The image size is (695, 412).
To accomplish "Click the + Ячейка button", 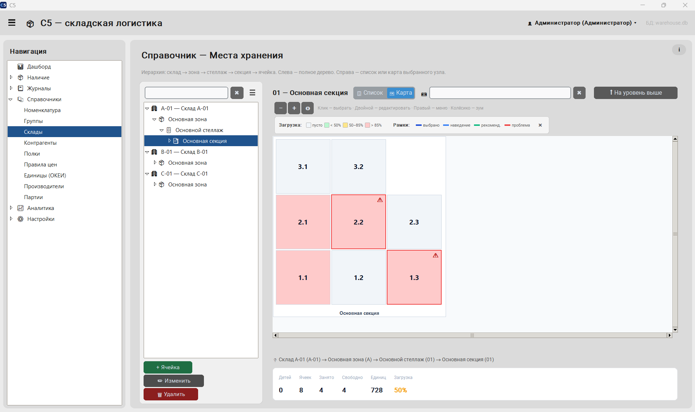I will pos(168,367).
